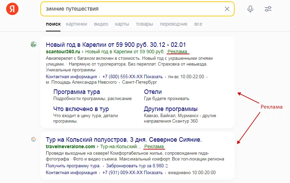Visit the travelneveralone.com domain link

tap(70, 146)
